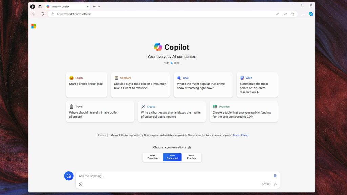Click the share icon in the address bar
This screenshot has height=195, width=347.
285,14
